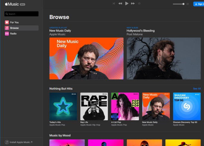Skip to the next track
This screenshot has width=204, height=146.
133,4
